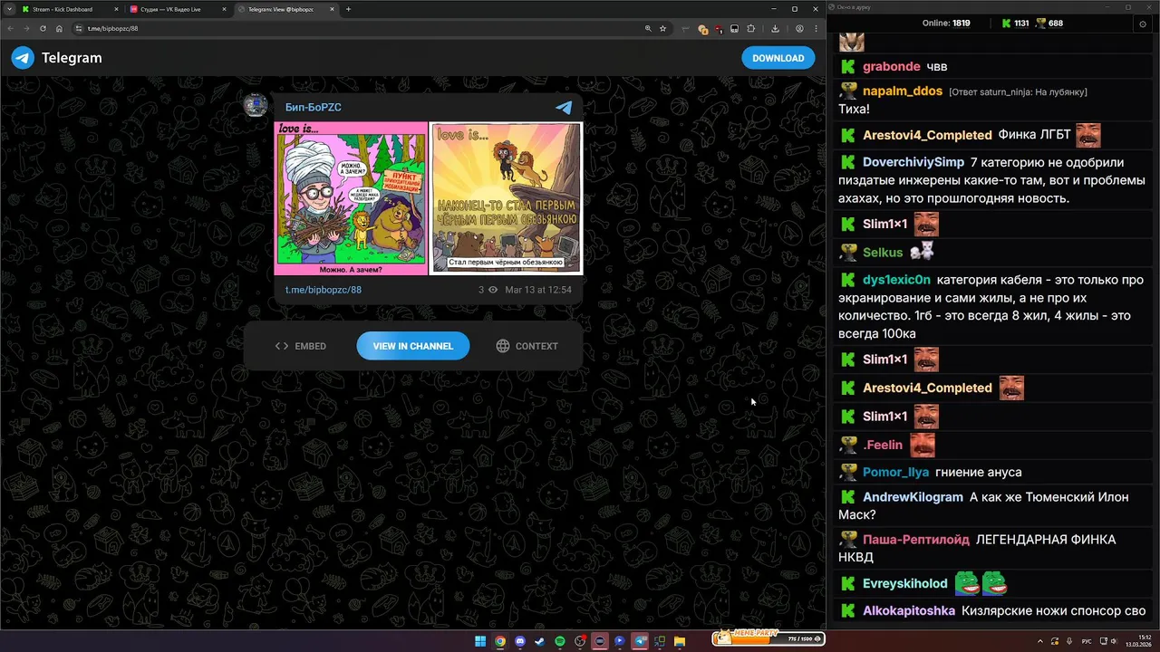
Task: View site information icon in address bar
Action: (79, 28)
